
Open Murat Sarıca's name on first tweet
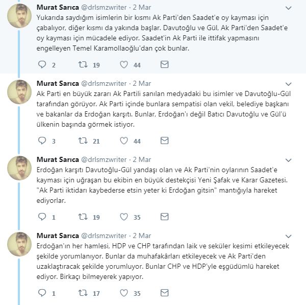(56, 8)
